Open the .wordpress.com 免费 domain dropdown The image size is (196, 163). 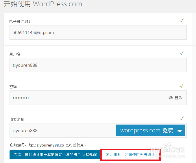click(x=150, y=130)
